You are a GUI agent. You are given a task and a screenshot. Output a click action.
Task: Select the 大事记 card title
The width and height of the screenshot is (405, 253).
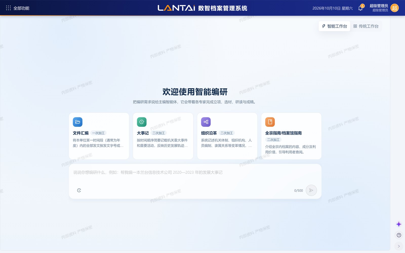point(143,133)
